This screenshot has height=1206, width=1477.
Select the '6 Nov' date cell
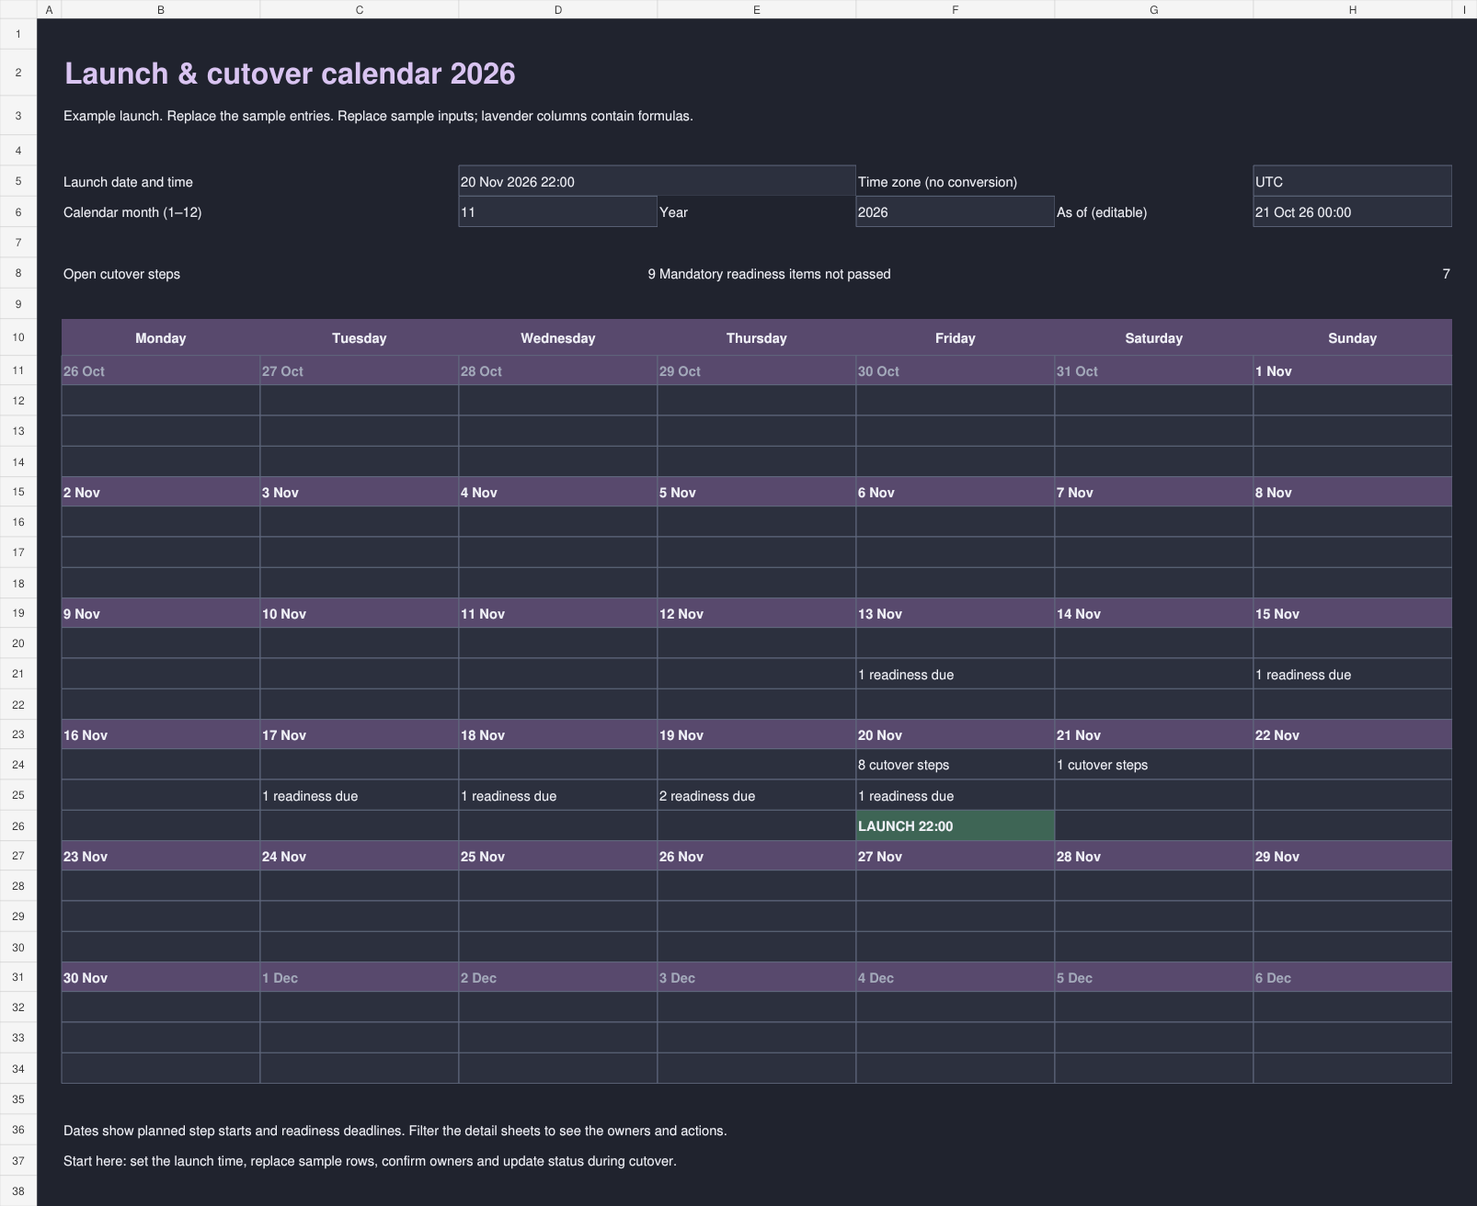956,492
